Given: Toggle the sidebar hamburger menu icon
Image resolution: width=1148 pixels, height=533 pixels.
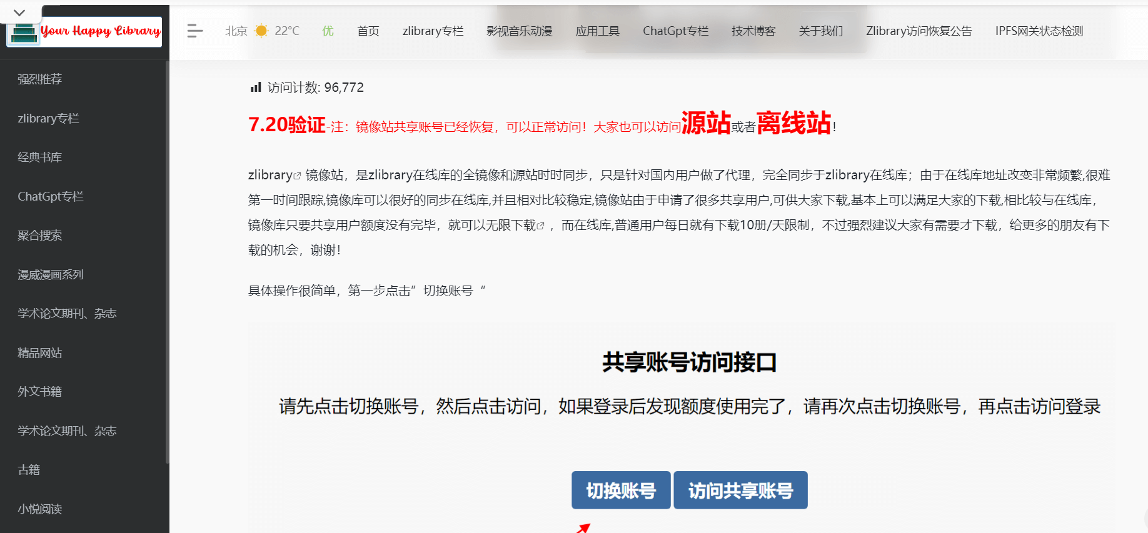Looking at the screenshot, I should pyautogui.click(x=195, y=31).
